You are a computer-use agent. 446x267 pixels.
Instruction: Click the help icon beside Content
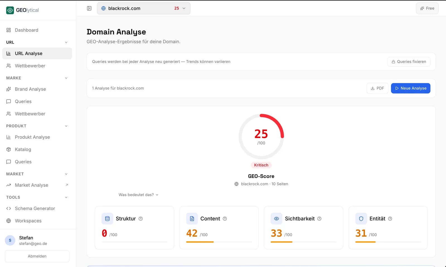pyautogui.click(x=225, y=219)
